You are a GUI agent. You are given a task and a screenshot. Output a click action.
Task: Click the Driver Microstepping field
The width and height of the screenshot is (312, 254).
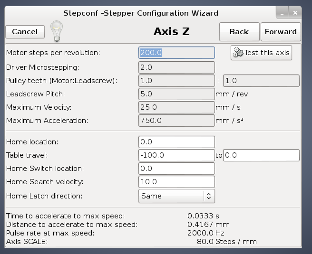[176, 67]
